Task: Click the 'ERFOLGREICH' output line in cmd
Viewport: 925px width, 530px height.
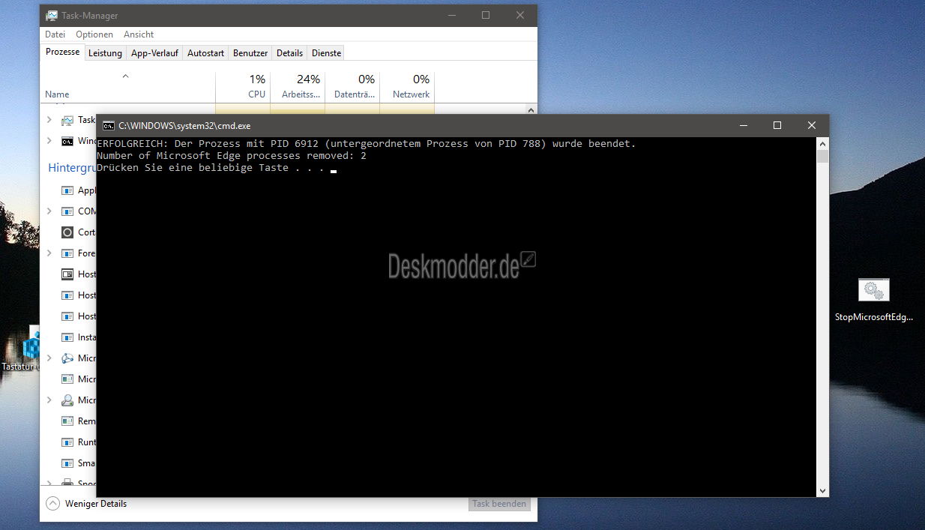Action: point(367,143)
